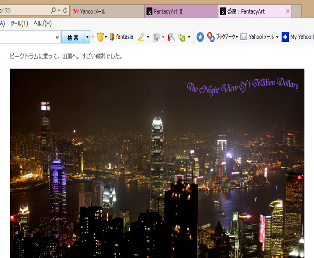Click the favicon on 香港 : FantasyArt tab

(x=223, y=11)
